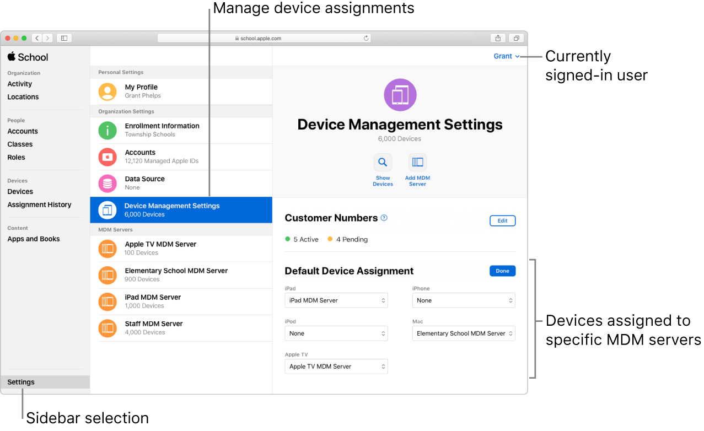Screen dimensions: 704x431
Task: Select My Profile Grant Phelps row
Action: point(181,91)
